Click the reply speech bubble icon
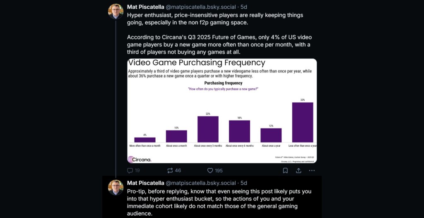The height and width of the screenshot is (218, 424). coord(130,170)
